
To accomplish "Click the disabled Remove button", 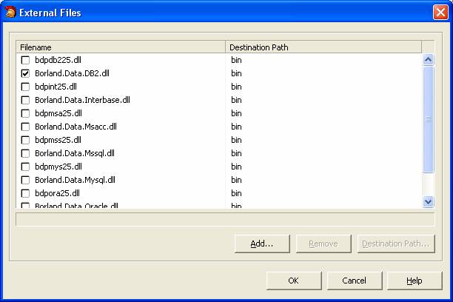I will [323, 244].
